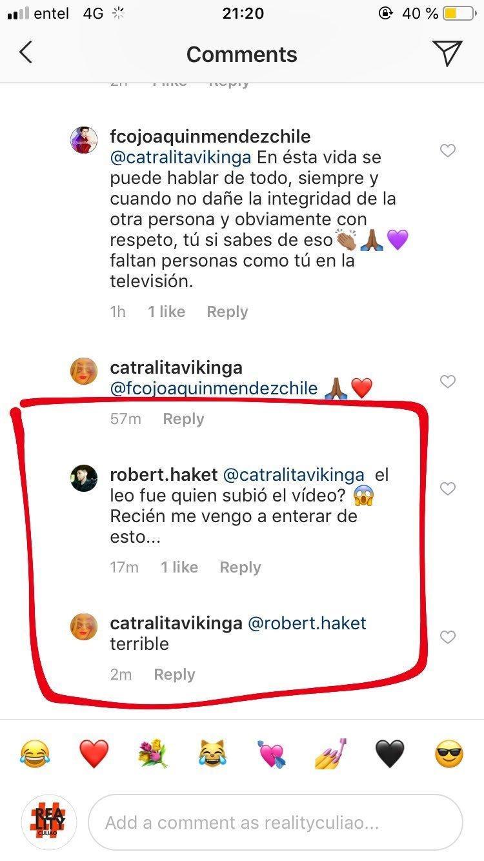Insert the flower bouquet quick emoji

click(154, 754)
